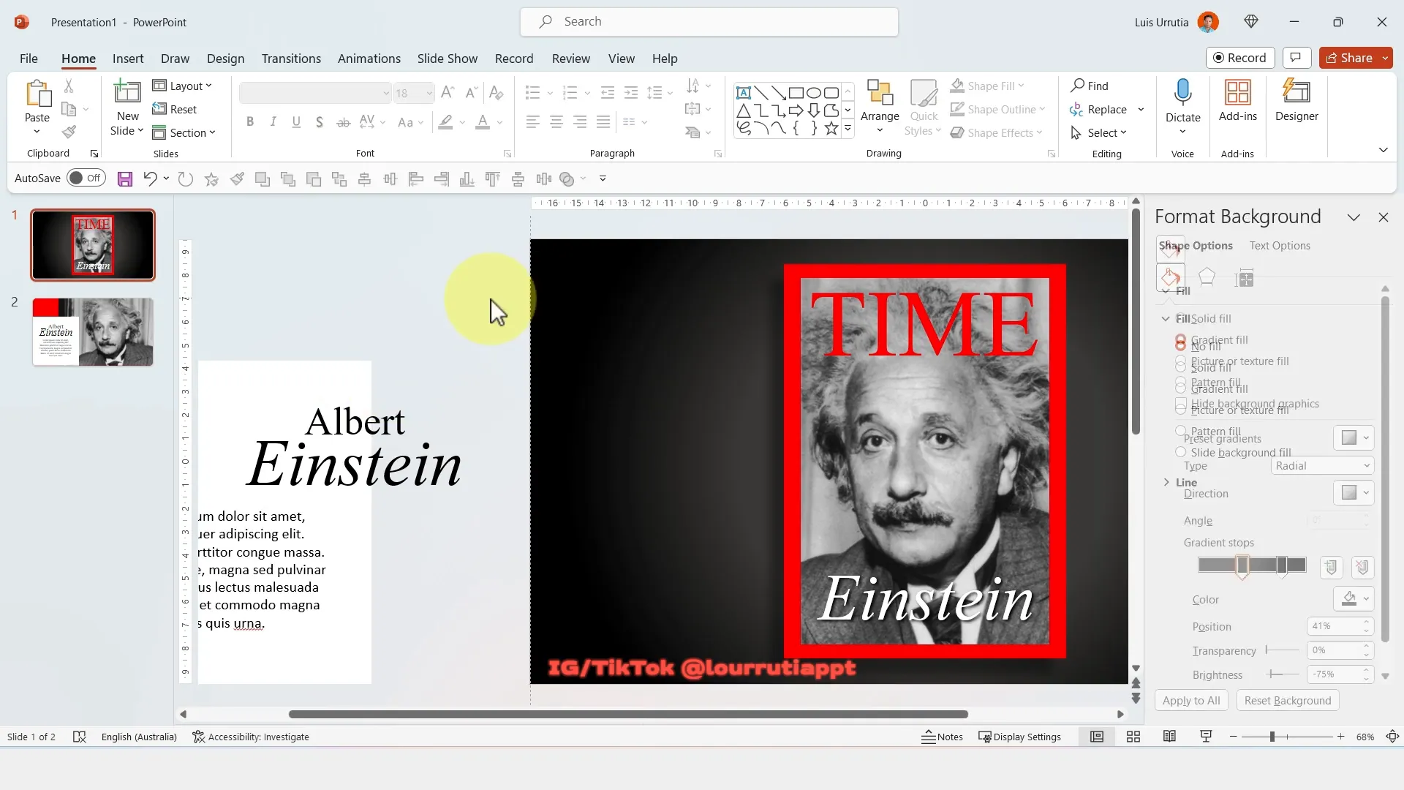Open the Preset gradients dropdown
1404x790 pixels.
[x=1354, y=437]
